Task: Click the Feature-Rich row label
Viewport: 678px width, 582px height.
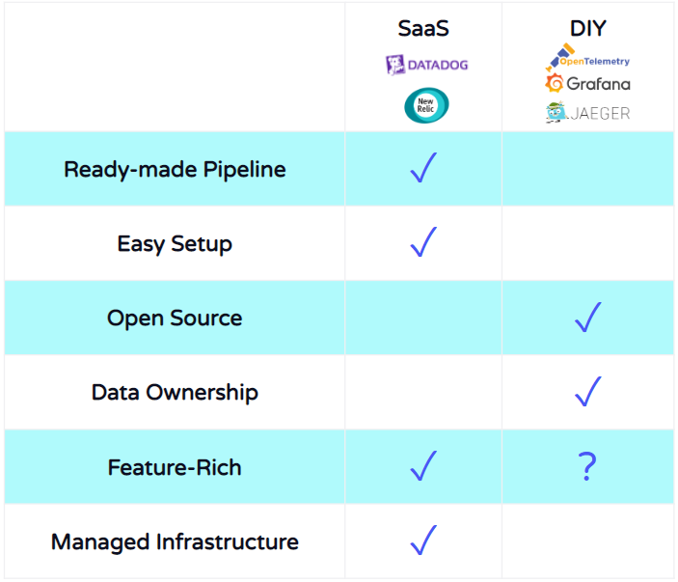Action: pyautogui.click(x=175, y=468)
